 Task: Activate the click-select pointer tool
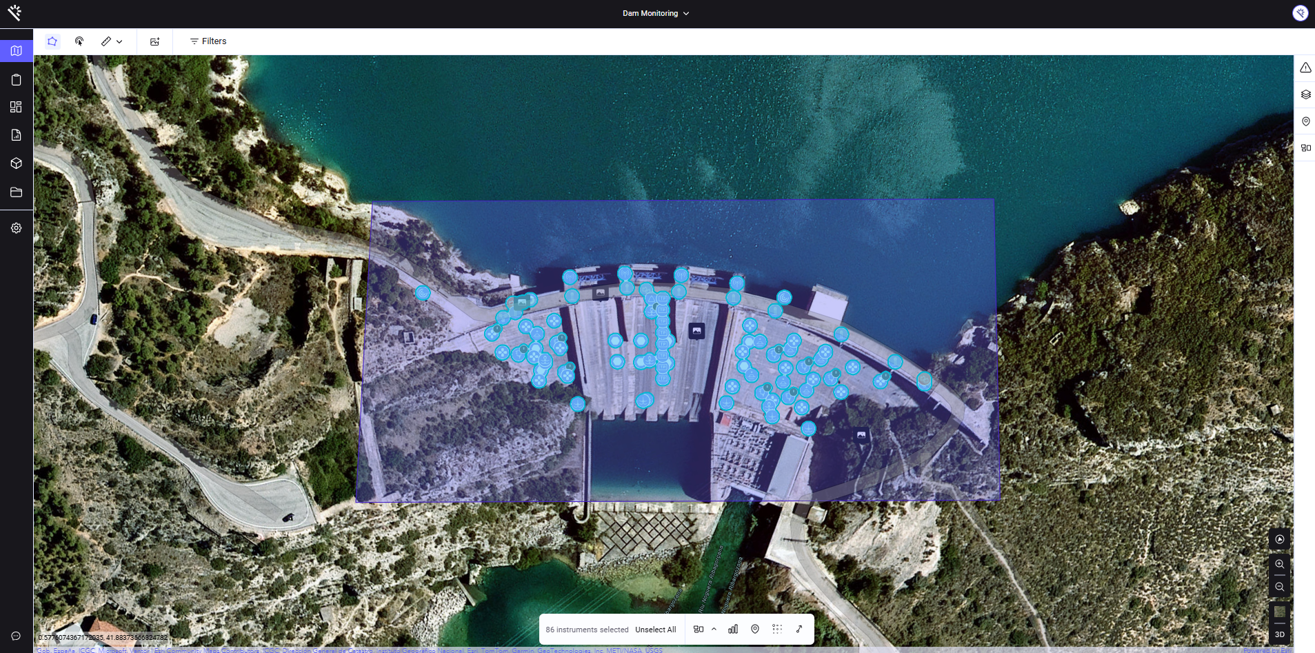point(79,41)
